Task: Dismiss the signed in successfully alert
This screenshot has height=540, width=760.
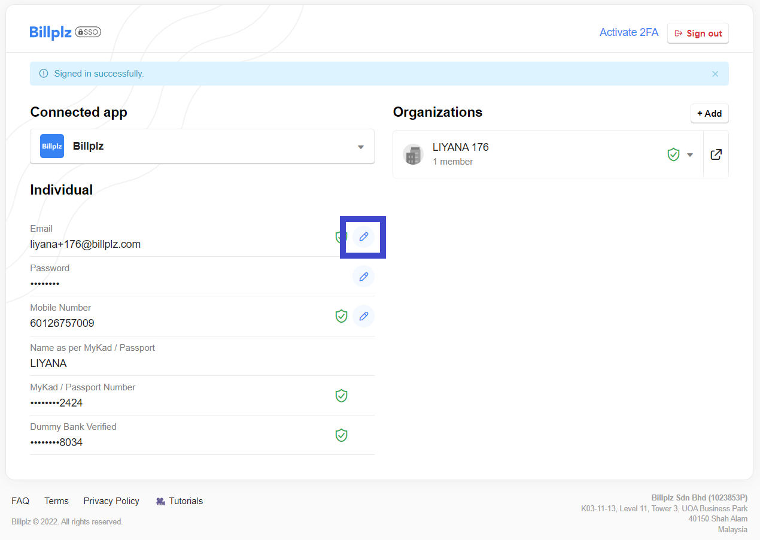Action: tap(715, 74)
